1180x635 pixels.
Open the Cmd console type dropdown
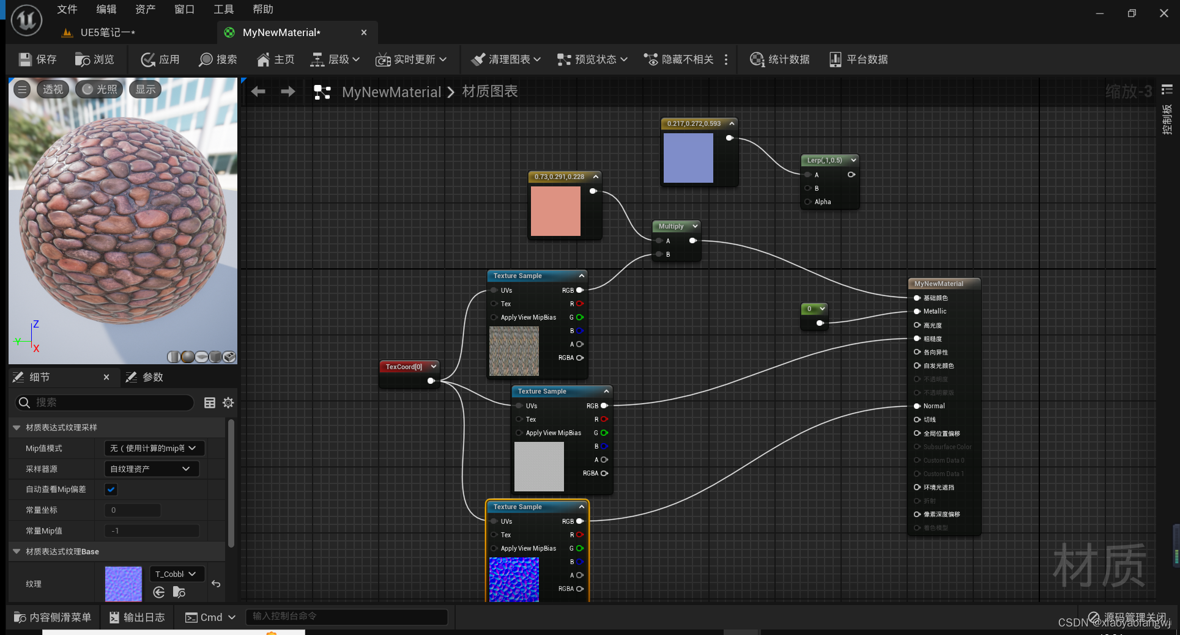[x=210, y=617]
